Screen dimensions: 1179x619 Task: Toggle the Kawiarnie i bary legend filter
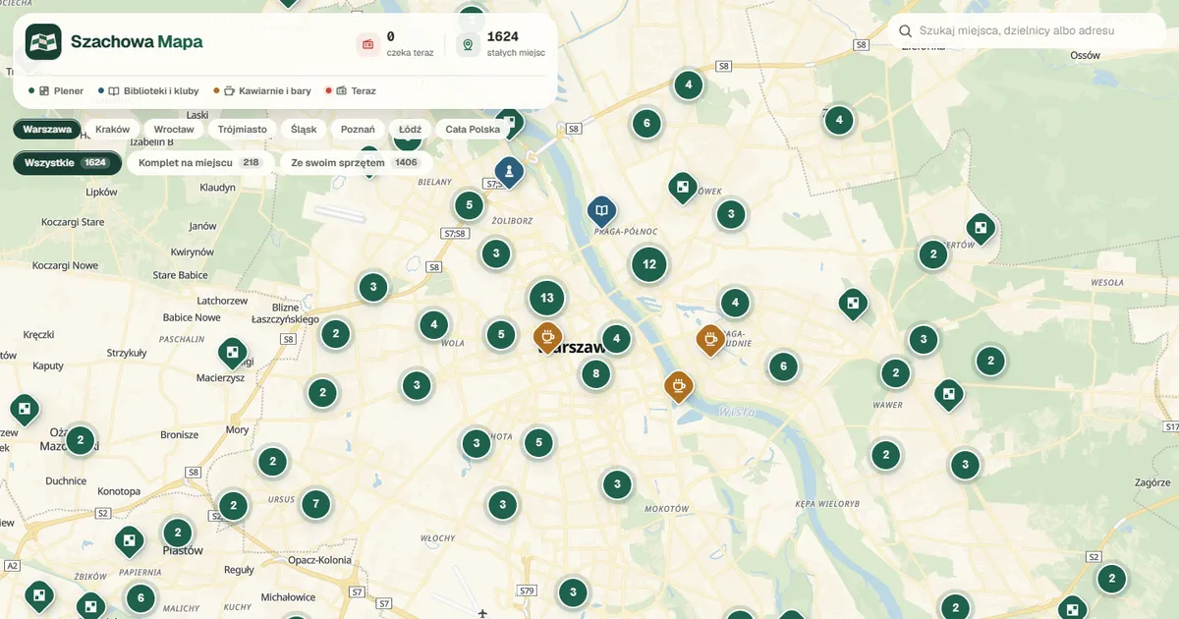coord(262,91)
